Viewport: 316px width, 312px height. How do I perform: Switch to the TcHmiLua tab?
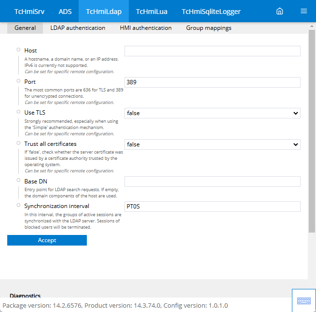[x=151, y=11]
